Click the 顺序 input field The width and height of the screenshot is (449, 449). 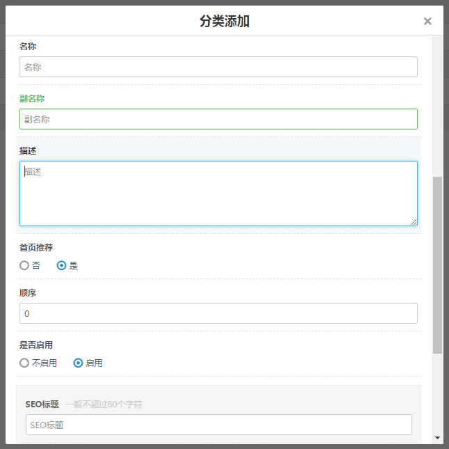pos(218,313)
